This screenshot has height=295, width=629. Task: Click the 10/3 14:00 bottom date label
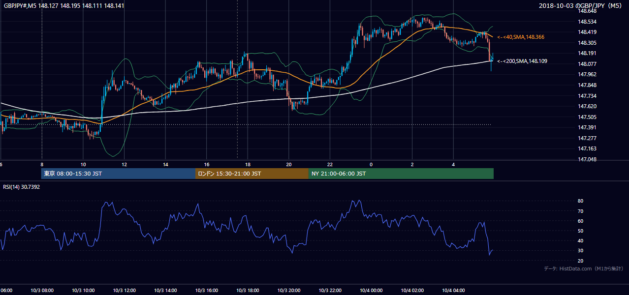coord(165,291)
